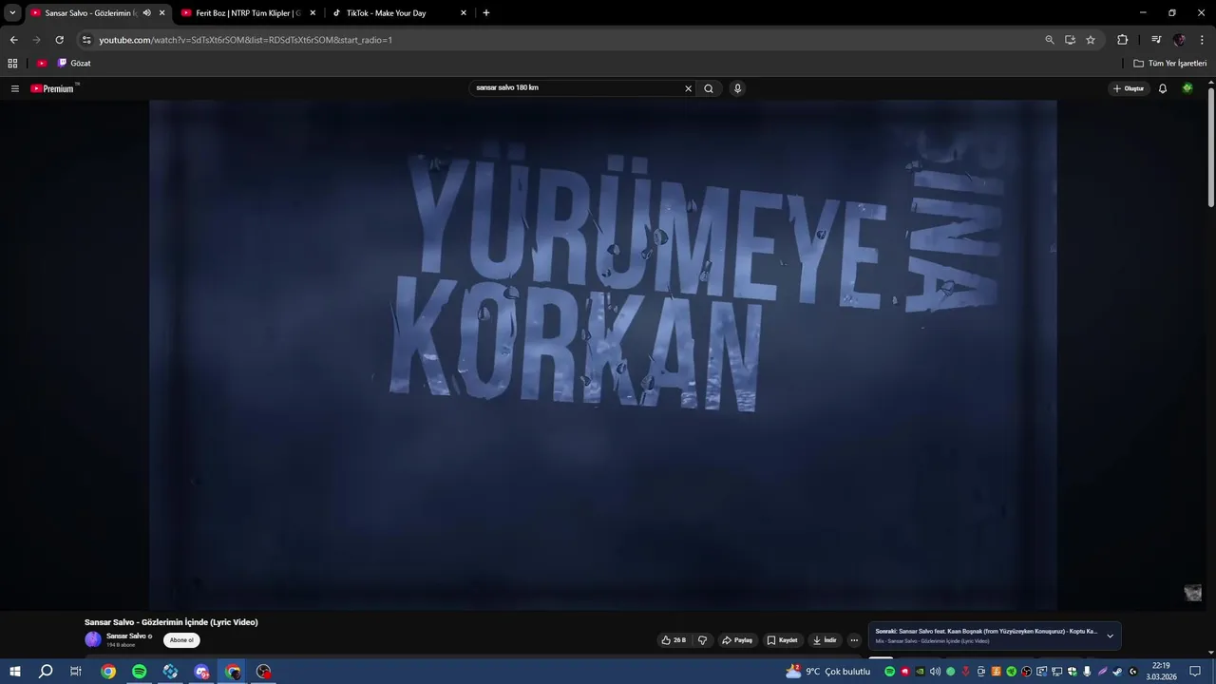The height and width of the screenshot is (684, 1216).
Task: Start voice search with the microphone icon
Action: [x=737, y=88]
